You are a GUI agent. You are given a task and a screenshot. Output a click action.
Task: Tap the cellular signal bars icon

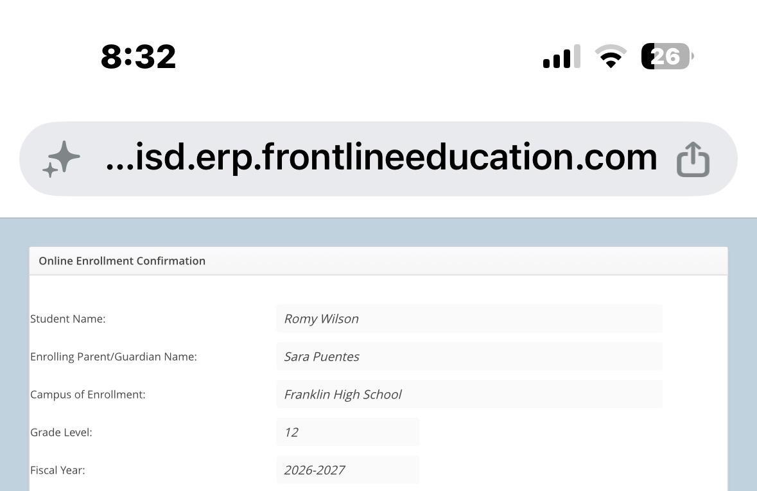tap(561, 56)
